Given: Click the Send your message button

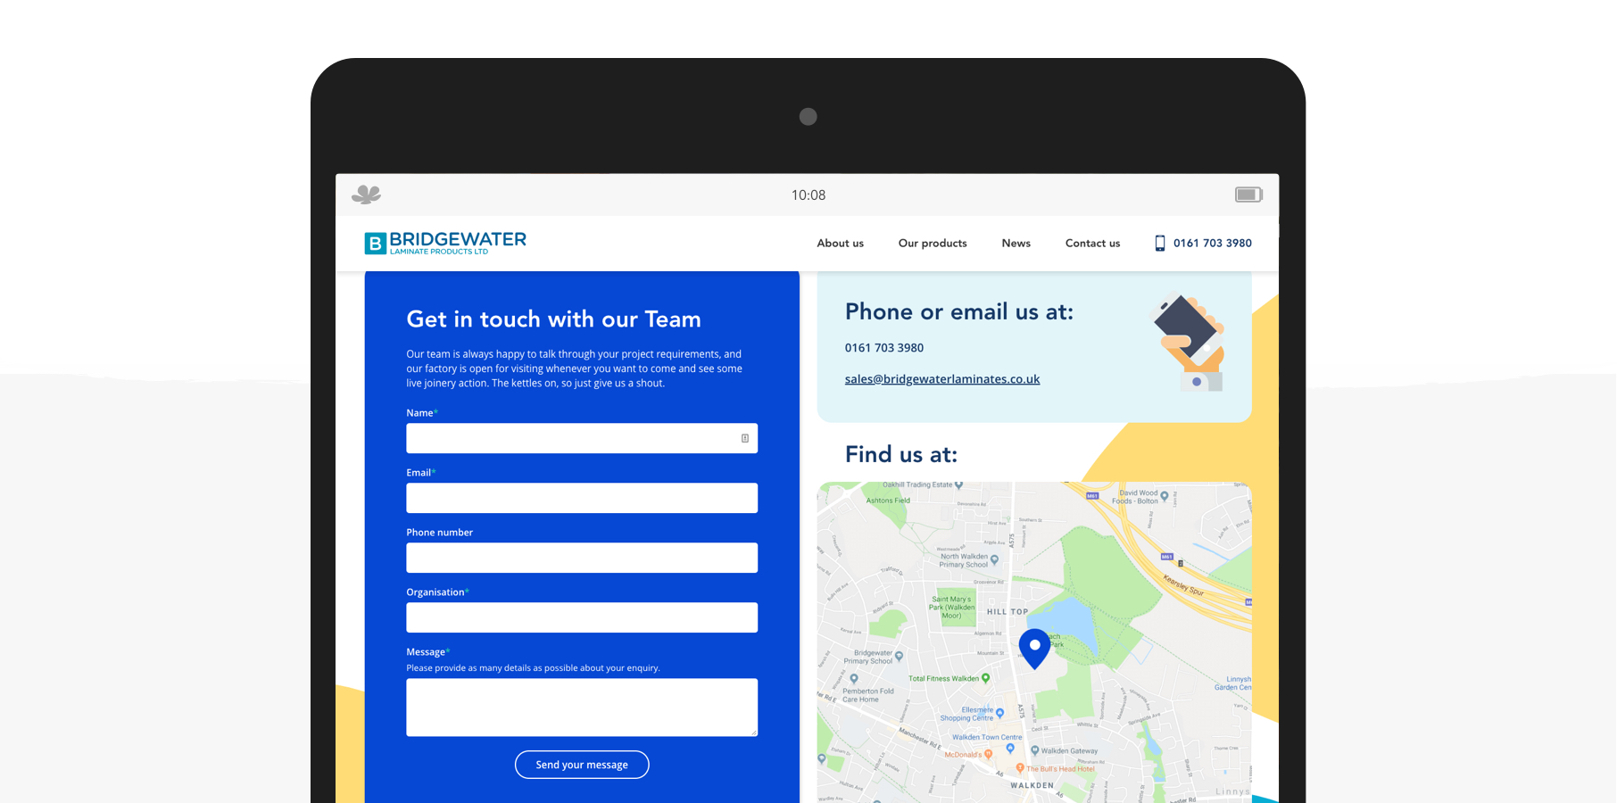Looking at the screenshot, I should click(x=582, y=765).
